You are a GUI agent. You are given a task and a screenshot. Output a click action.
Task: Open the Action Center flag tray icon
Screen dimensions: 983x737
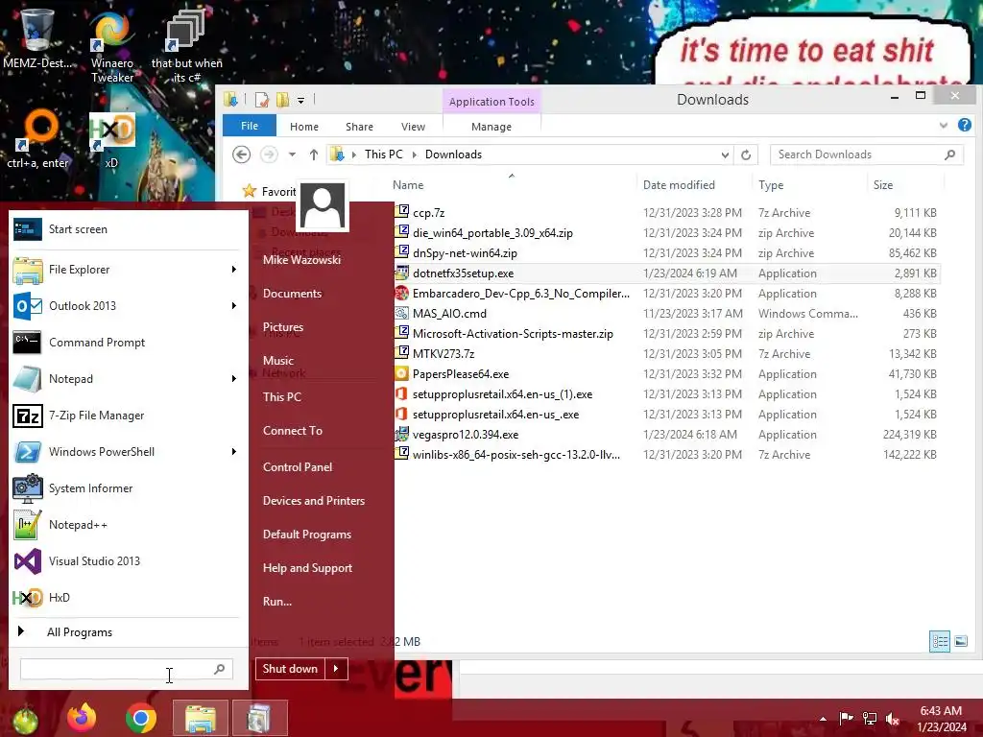[846, 719]
